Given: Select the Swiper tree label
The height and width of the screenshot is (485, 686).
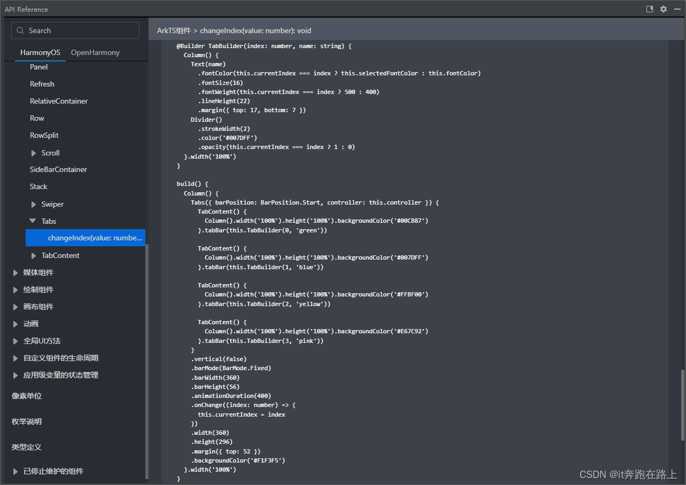Looking at the screenshot, I should (x=52, y=204).
